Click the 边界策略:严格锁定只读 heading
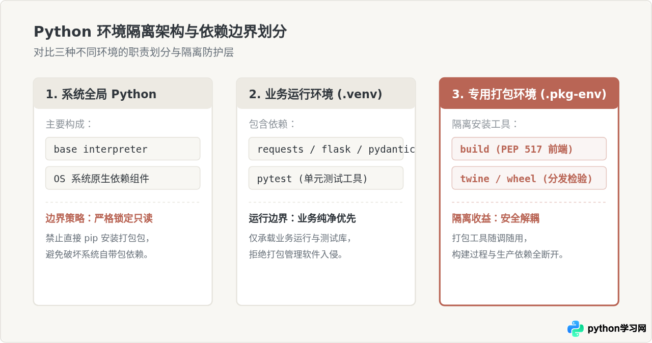Image resolution: width=652 pixels, height=343 pixels. coord(99,218)
